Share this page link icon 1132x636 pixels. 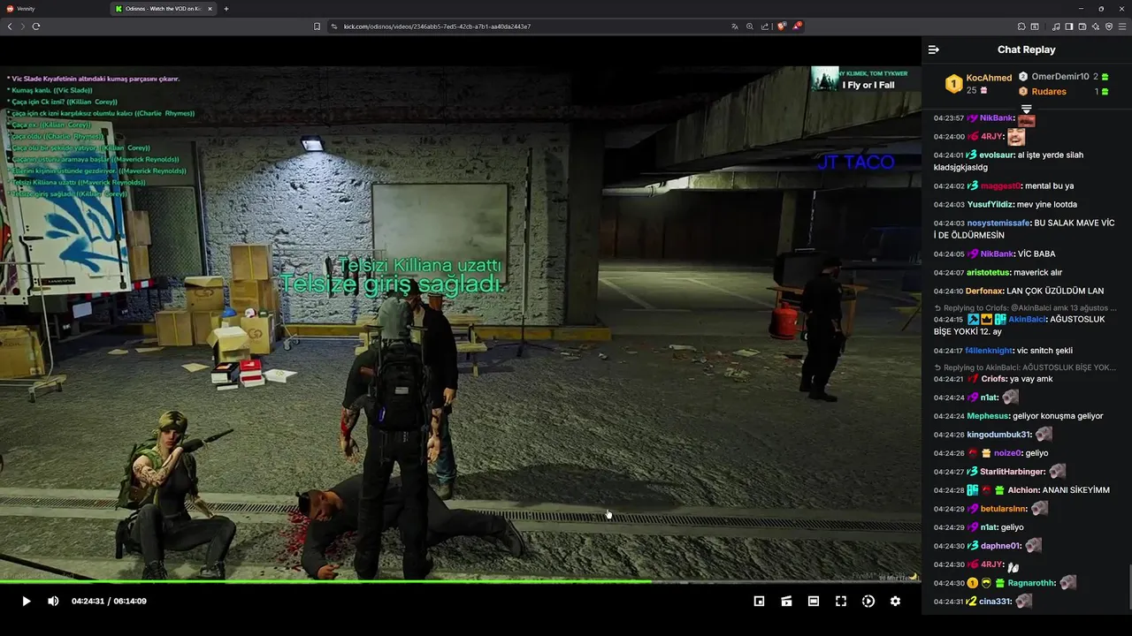pyautogui.click(x=765, y=26)
